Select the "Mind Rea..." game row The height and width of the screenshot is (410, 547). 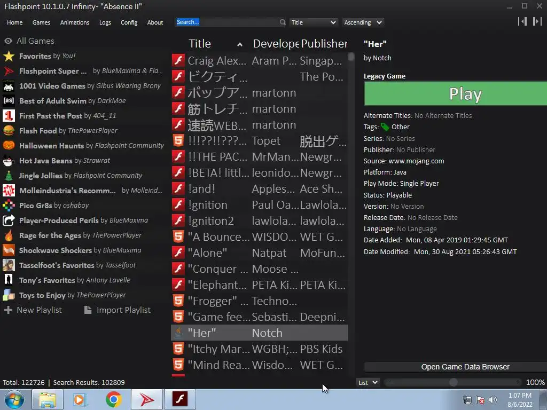[259, 365]
